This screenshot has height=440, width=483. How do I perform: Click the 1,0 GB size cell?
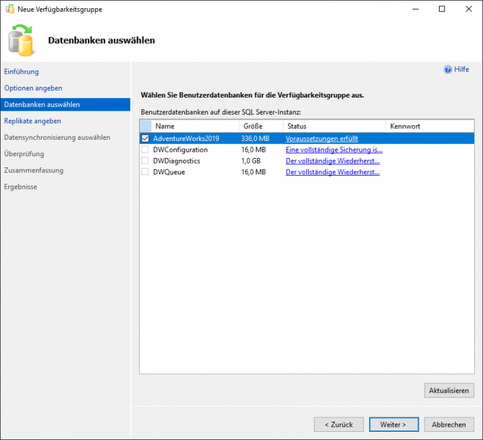[251, 161]
